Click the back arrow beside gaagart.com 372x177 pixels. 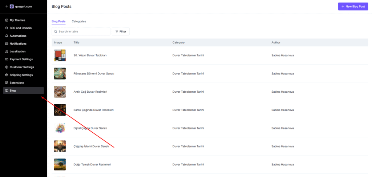point(7,6)
